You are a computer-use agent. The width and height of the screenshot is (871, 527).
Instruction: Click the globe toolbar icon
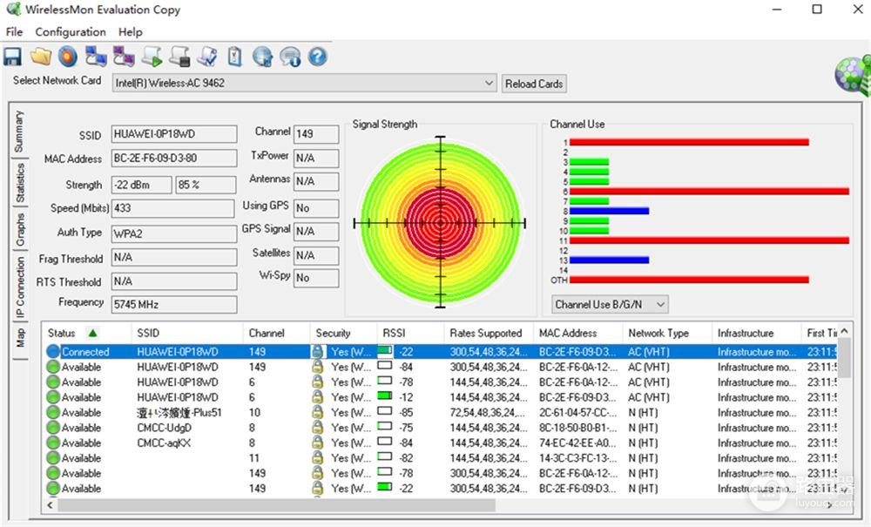(262, 57)
